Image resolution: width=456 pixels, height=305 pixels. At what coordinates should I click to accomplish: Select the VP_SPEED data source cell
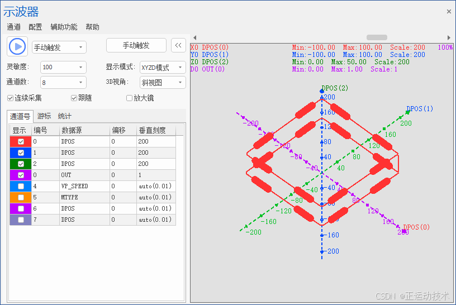tap(84, 186)
